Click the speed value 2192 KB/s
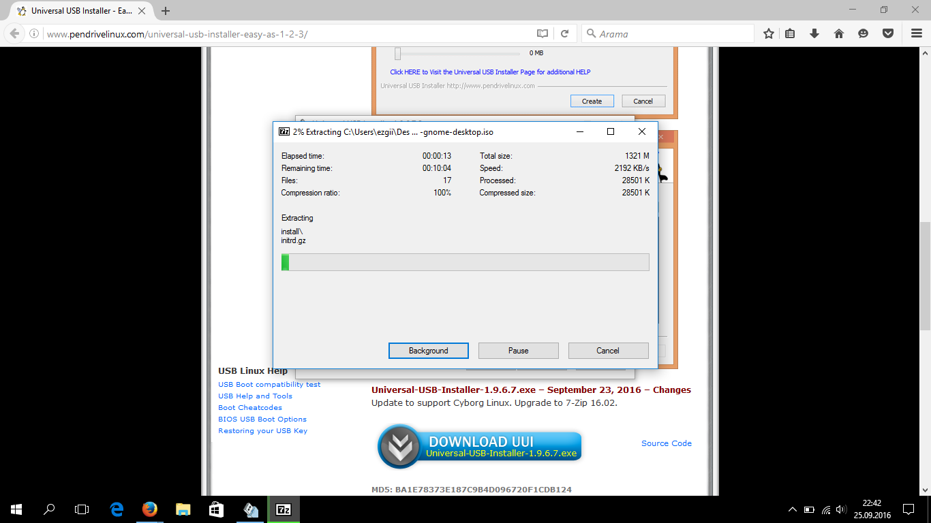 click(x=632, y=168)
